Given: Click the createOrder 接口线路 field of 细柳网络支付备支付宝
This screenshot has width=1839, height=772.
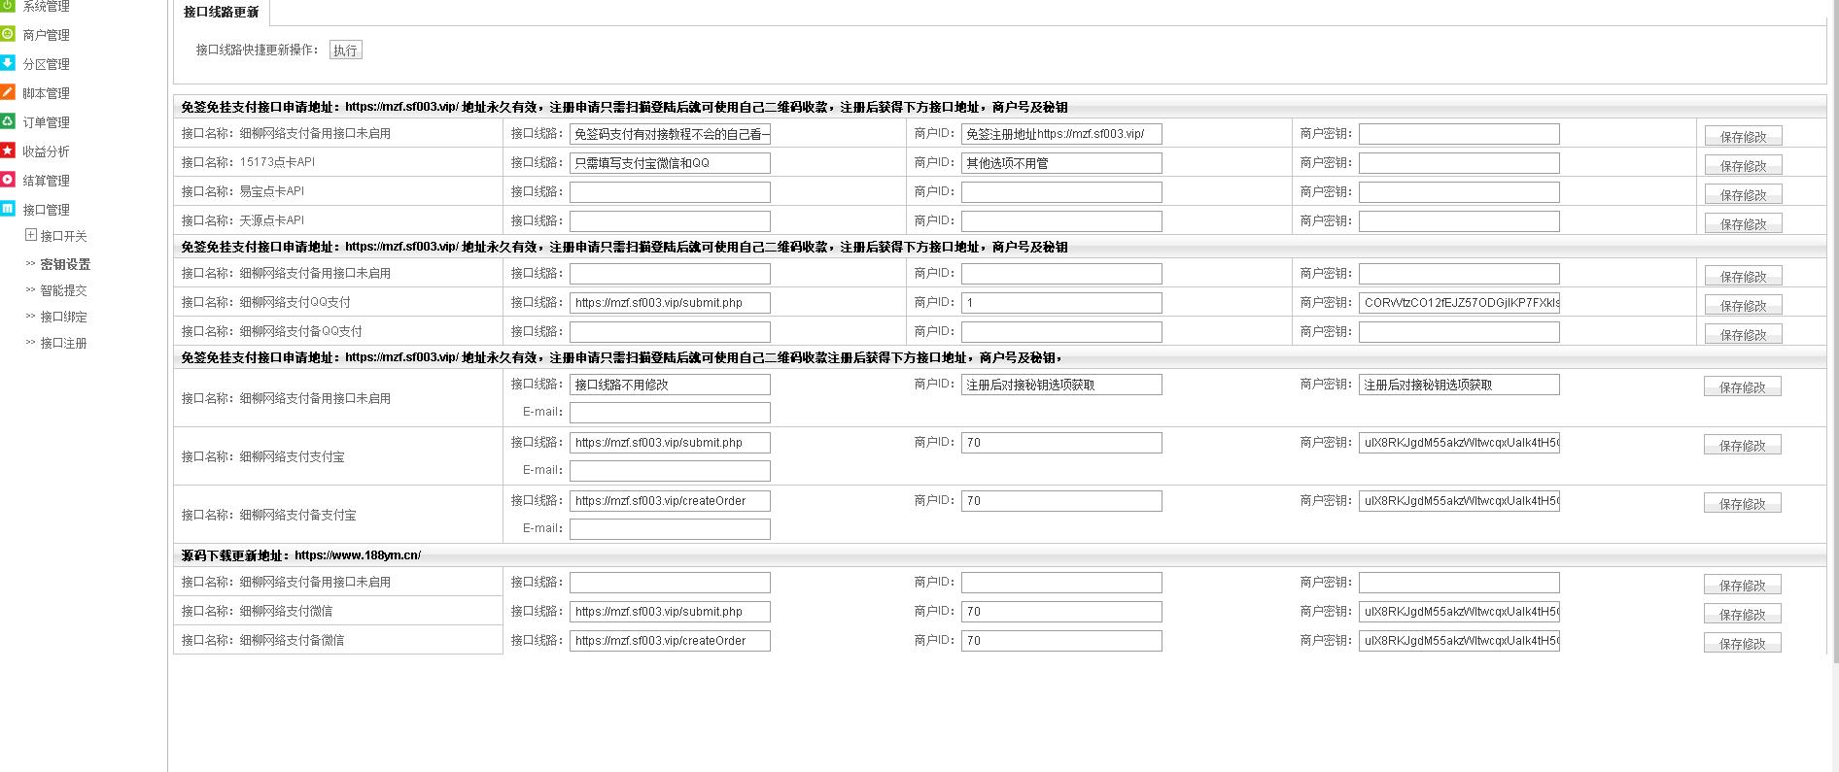Looking at the screenshot, I should (670, 501).
